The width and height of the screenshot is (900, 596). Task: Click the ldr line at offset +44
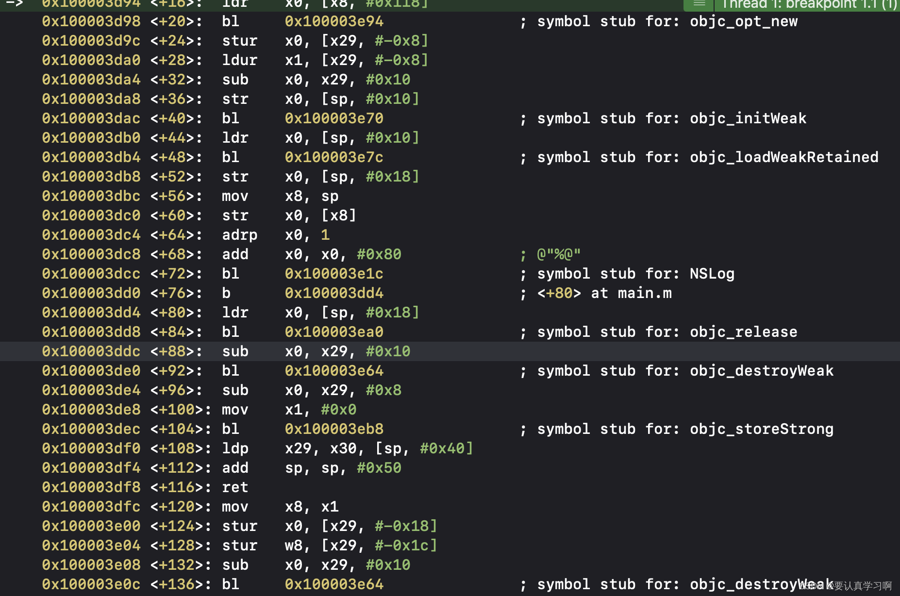[231, 138]
